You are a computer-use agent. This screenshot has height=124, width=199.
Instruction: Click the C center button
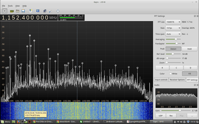(x=176, y=68)
